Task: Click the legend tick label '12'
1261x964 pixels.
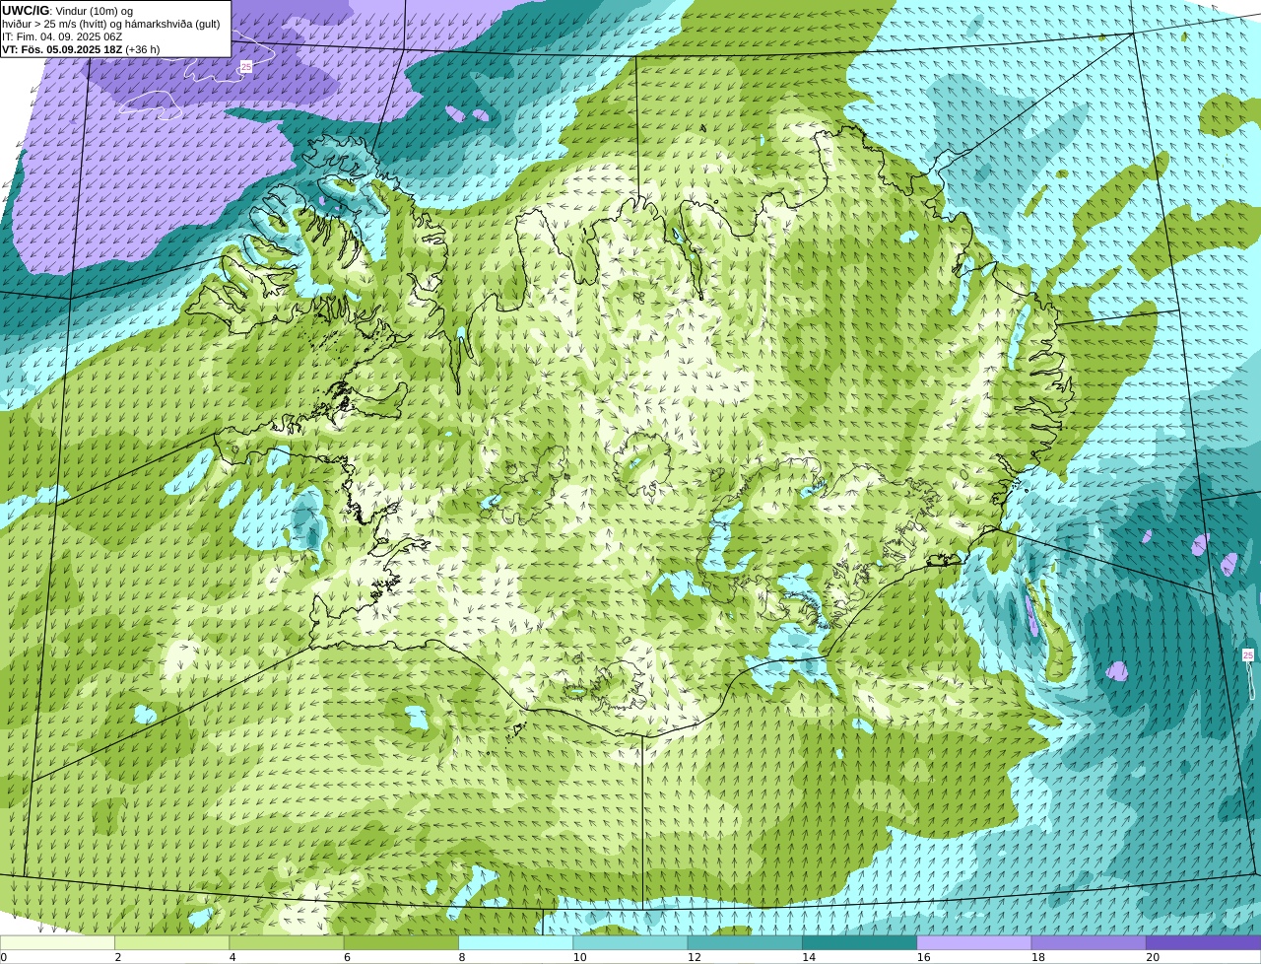Action: [x=694, y=957]
